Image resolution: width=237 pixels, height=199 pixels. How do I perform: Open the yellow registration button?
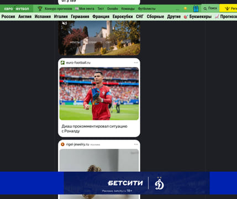[228, 8]
